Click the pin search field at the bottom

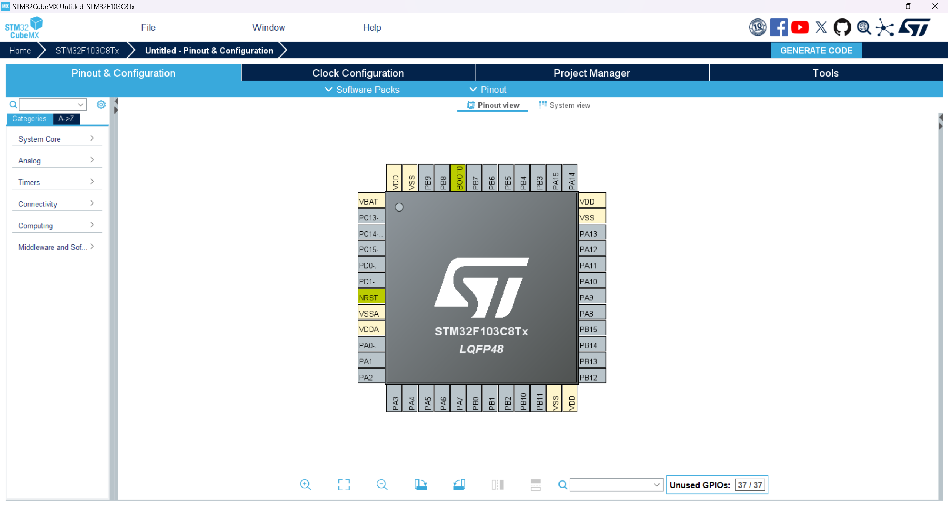611,485
